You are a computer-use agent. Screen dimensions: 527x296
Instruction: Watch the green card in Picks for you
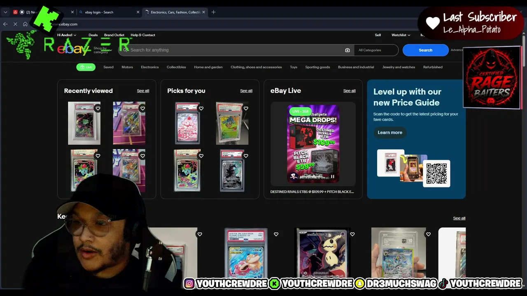tap(246, 109)
